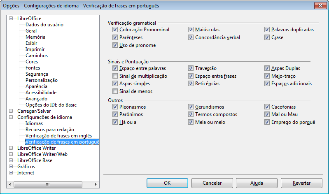The height and width of the screenshot is (195, 329).
Task: Select Idiomas in the options tree
Action: click(x=34, y=123)
